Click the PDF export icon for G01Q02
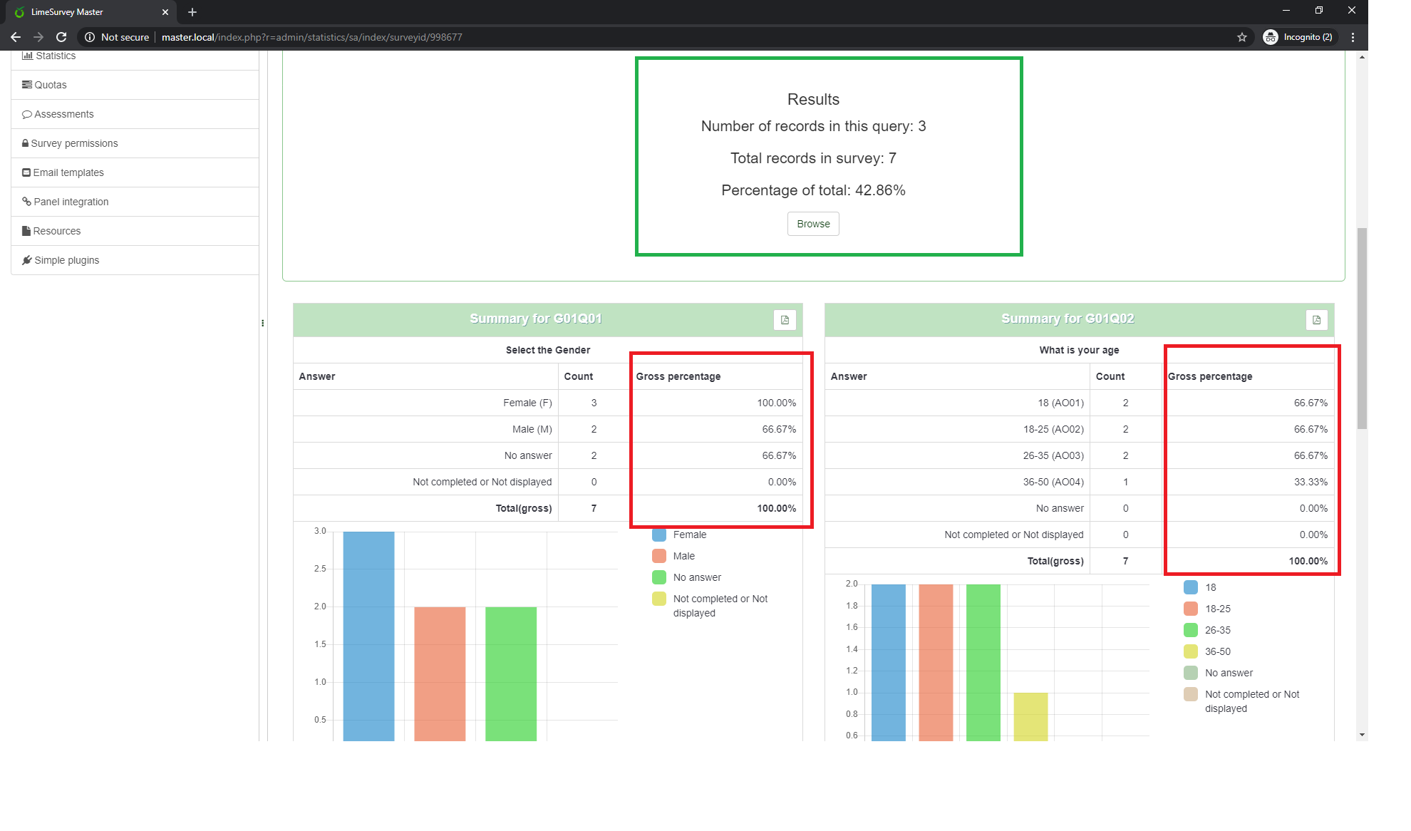1411x831 pixels. point(1316,320)
